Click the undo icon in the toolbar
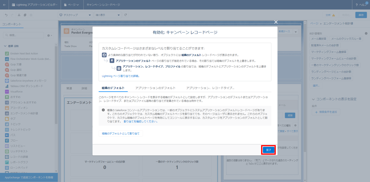Viewport: 370px width, 182px height. [6, 14]
